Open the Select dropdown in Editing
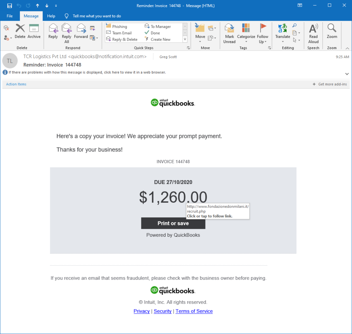The height and width of the screenshot is (334, 352). point(296,40)
